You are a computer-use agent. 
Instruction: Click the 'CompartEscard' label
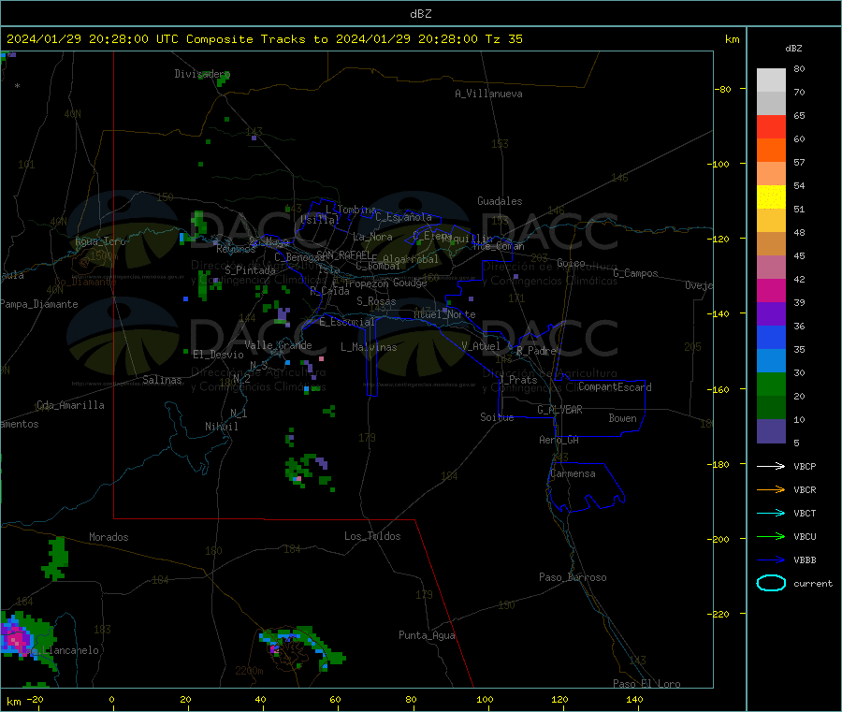[615, 387]
